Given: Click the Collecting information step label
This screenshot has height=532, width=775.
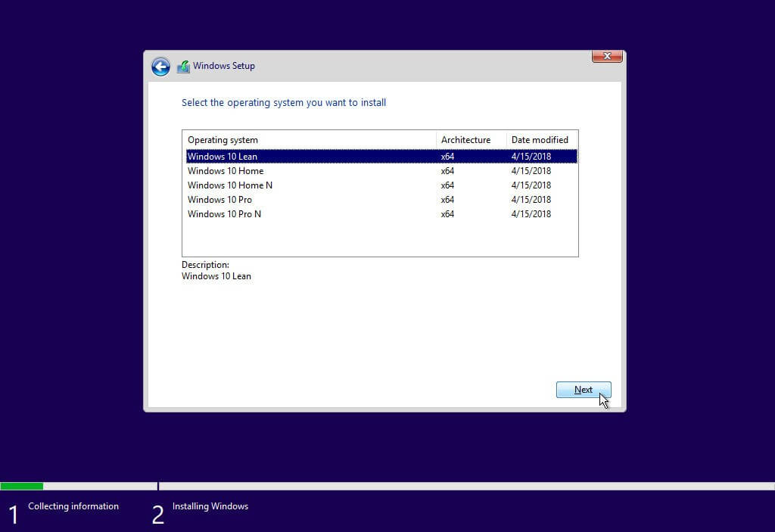Looking at the screenshot, I should coord(73,506).
